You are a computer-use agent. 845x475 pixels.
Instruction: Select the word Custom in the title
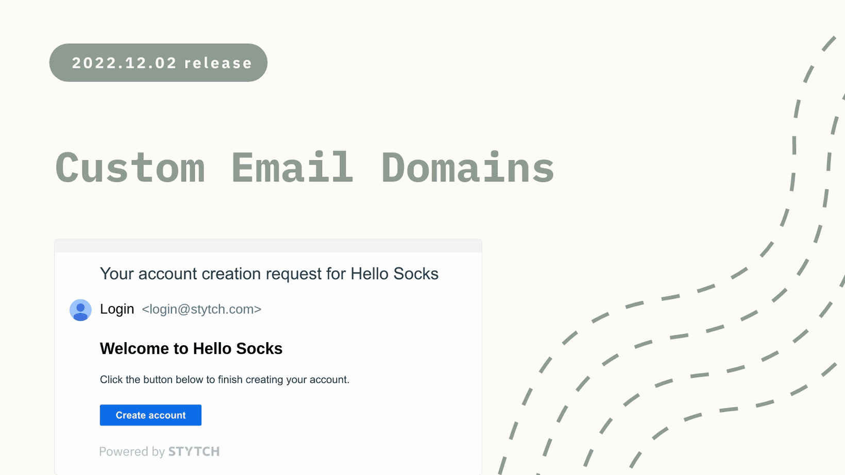pos(130,168)
